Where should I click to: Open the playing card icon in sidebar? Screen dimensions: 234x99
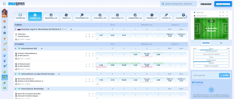click(x=5, y=61)
